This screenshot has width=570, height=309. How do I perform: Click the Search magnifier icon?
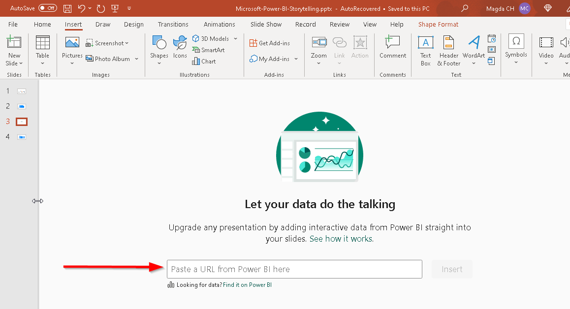[x=465, y=8]
